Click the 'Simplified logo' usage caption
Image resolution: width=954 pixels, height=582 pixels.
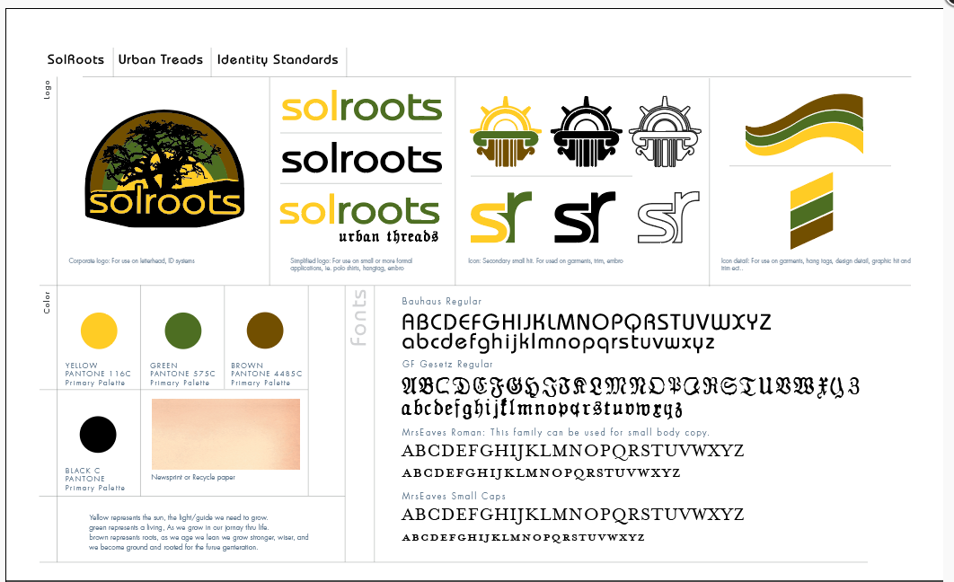[351, 265]
